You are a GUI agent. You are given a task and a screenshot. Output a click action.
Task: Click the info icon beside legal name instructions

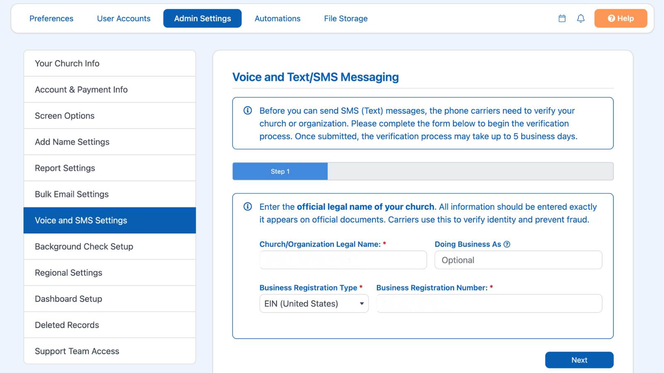pos(248,206)
